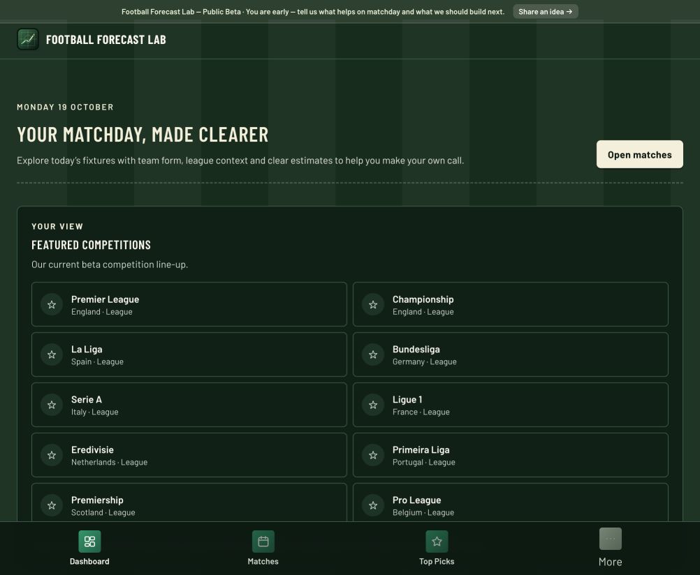Screen dimensions: 700x575
Task: Mark Primeira Liga with the star icon
Action: (x=373, y=456)
